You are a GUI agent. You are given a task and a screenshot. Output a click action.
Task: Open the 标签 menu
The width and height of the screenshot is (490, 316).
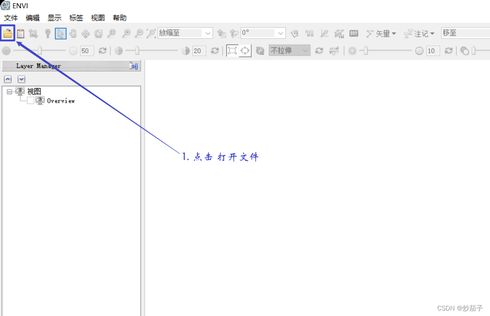click(76, 18)
